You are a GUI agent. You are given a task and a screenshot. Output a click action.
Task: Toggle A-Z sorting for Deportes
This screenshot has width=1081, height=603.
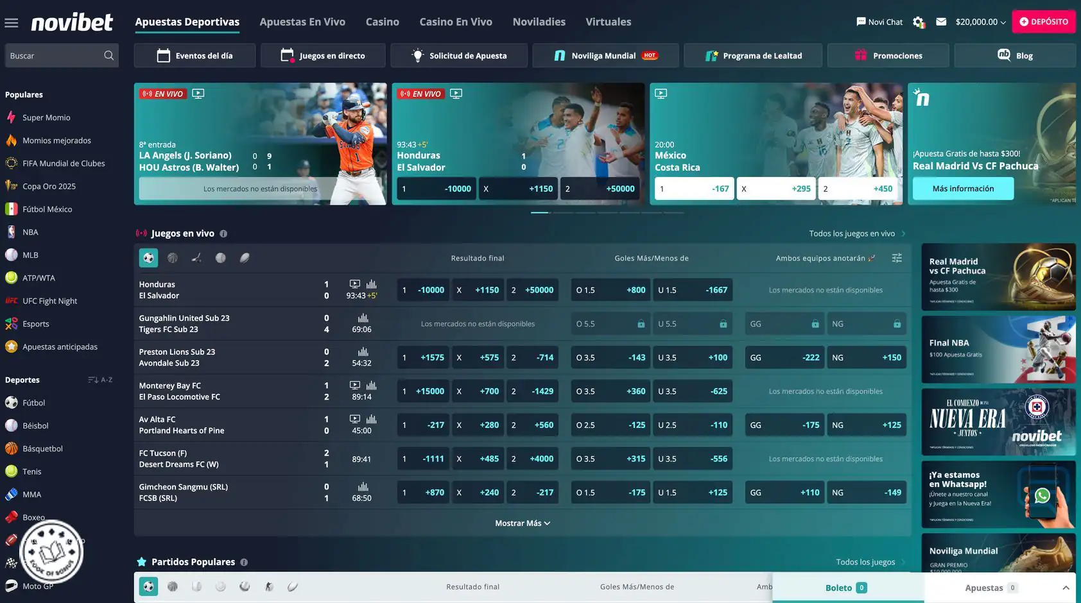[100, 380]
